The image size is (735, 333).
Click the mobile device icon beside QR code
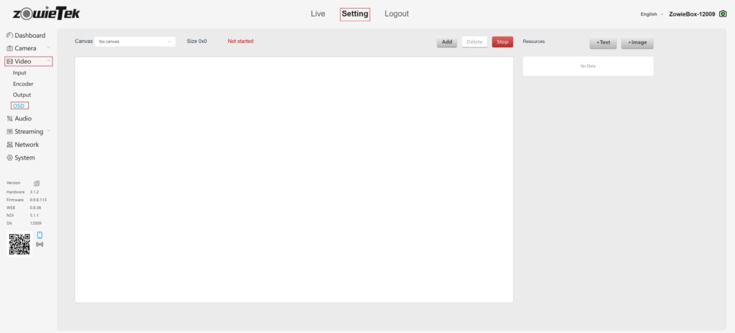point(39,236)
